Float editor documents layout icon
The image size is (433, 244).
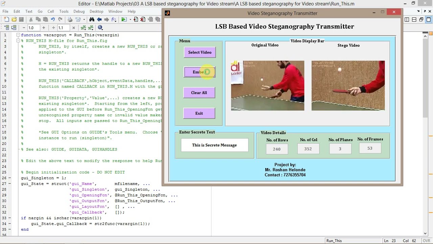tap(421, 20)
